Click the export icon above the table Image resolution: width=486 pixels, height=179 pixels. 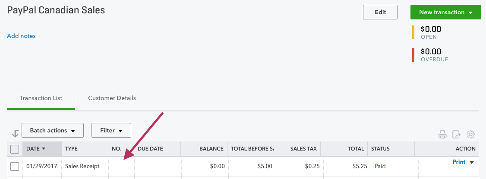point(457,135)
